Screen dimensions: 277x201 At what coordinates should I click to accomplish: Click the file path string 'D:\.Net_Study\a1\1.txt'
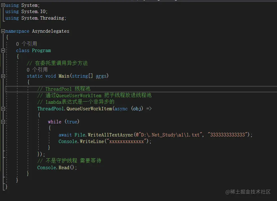(168, 135)
